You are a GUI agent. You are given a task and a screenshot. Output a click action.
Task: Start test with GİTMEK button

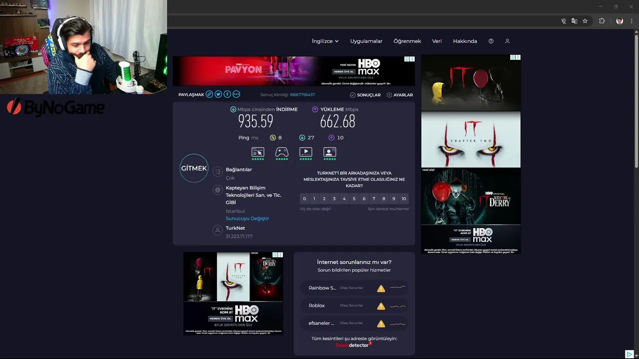[x=194, y=168]
